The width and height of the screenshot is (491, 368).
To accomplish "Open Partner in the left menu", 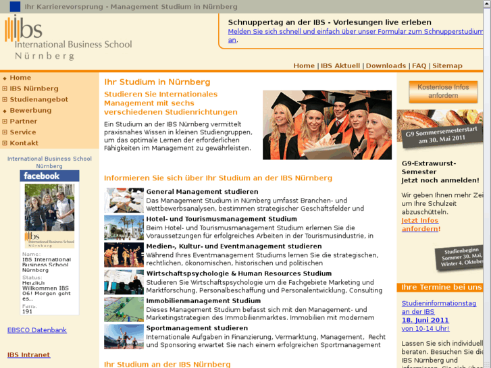I will pos(24,122).
